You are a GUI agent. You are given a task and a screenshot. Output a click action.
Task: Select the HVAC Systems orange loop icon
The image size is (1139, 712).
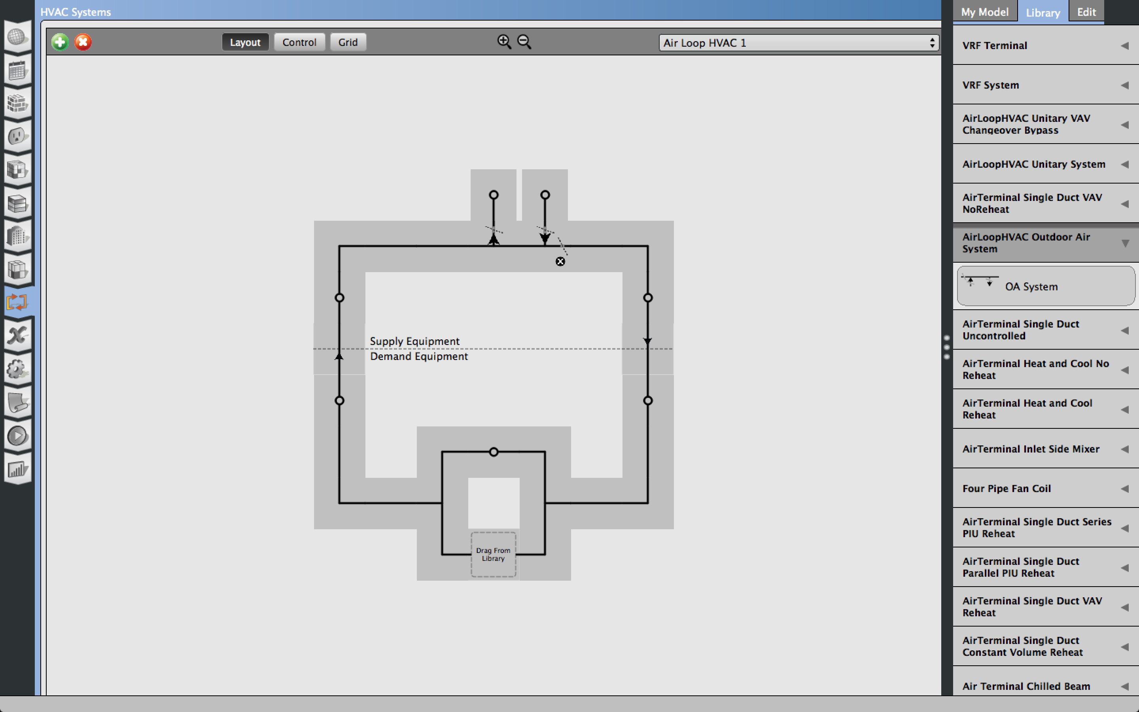(x=17, y=302)
